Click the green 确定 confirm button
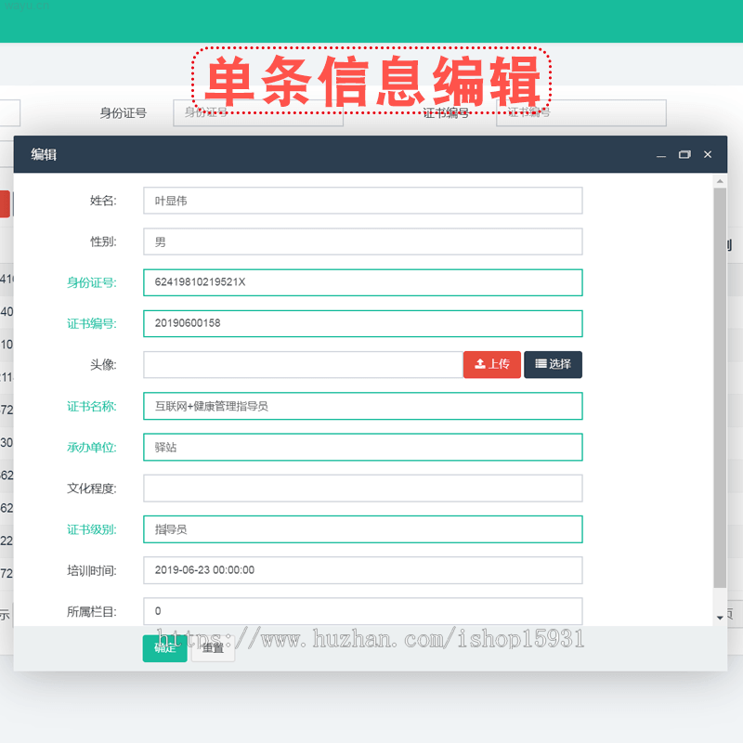 [165, 648]
